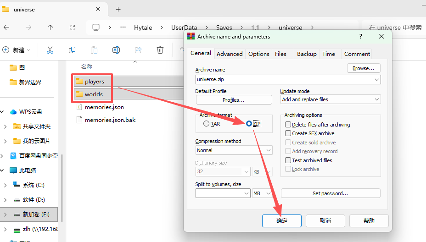Go up one folder with Up arrow
This screenshot has width=426, height=242.
50,27
